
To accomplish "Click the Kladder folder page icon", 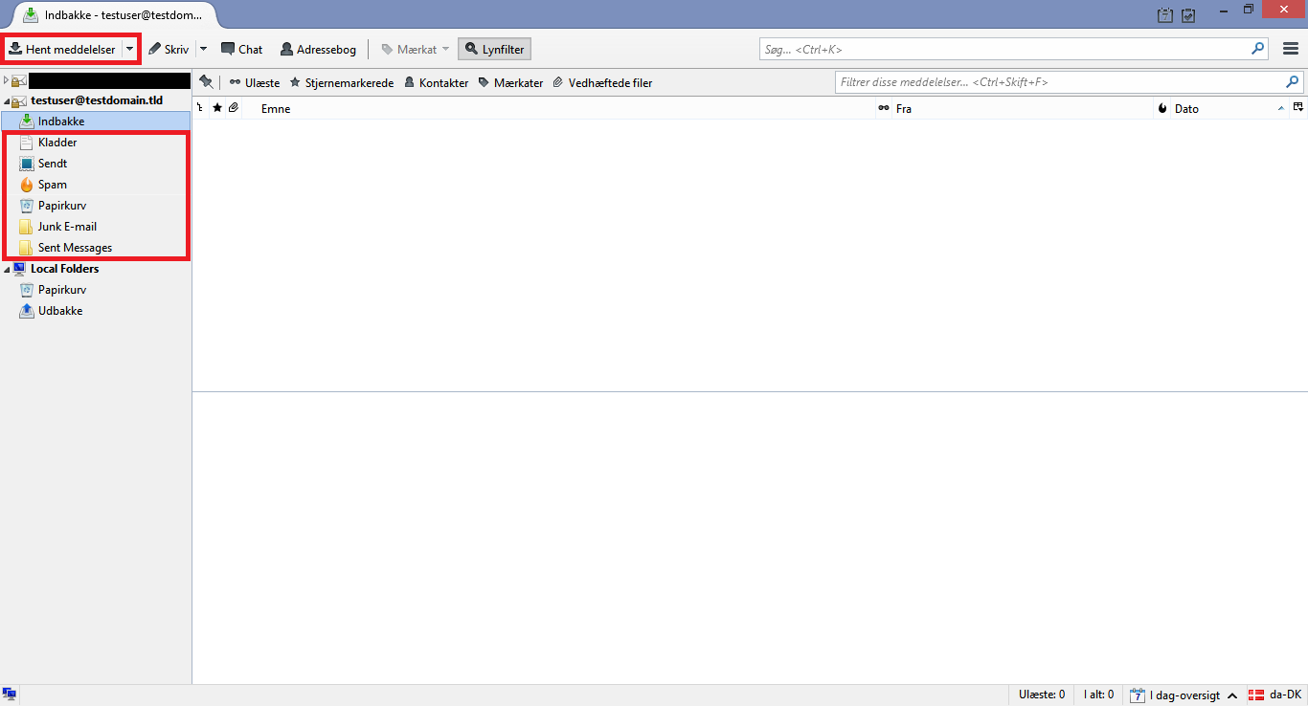I will pyautogui.click(x=27, y=143).
